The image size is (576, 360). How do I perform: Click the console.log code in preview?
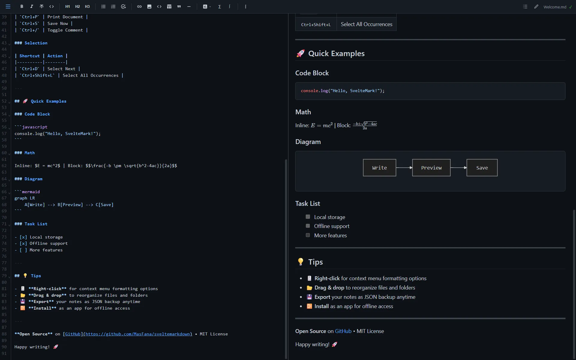343,91
